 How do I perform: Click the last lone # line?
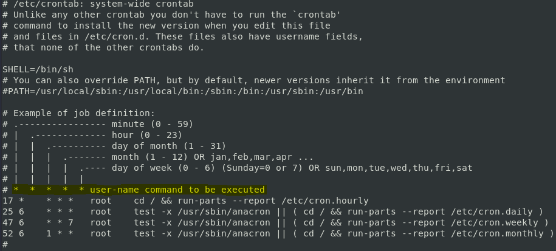click(x=5, y=244)
